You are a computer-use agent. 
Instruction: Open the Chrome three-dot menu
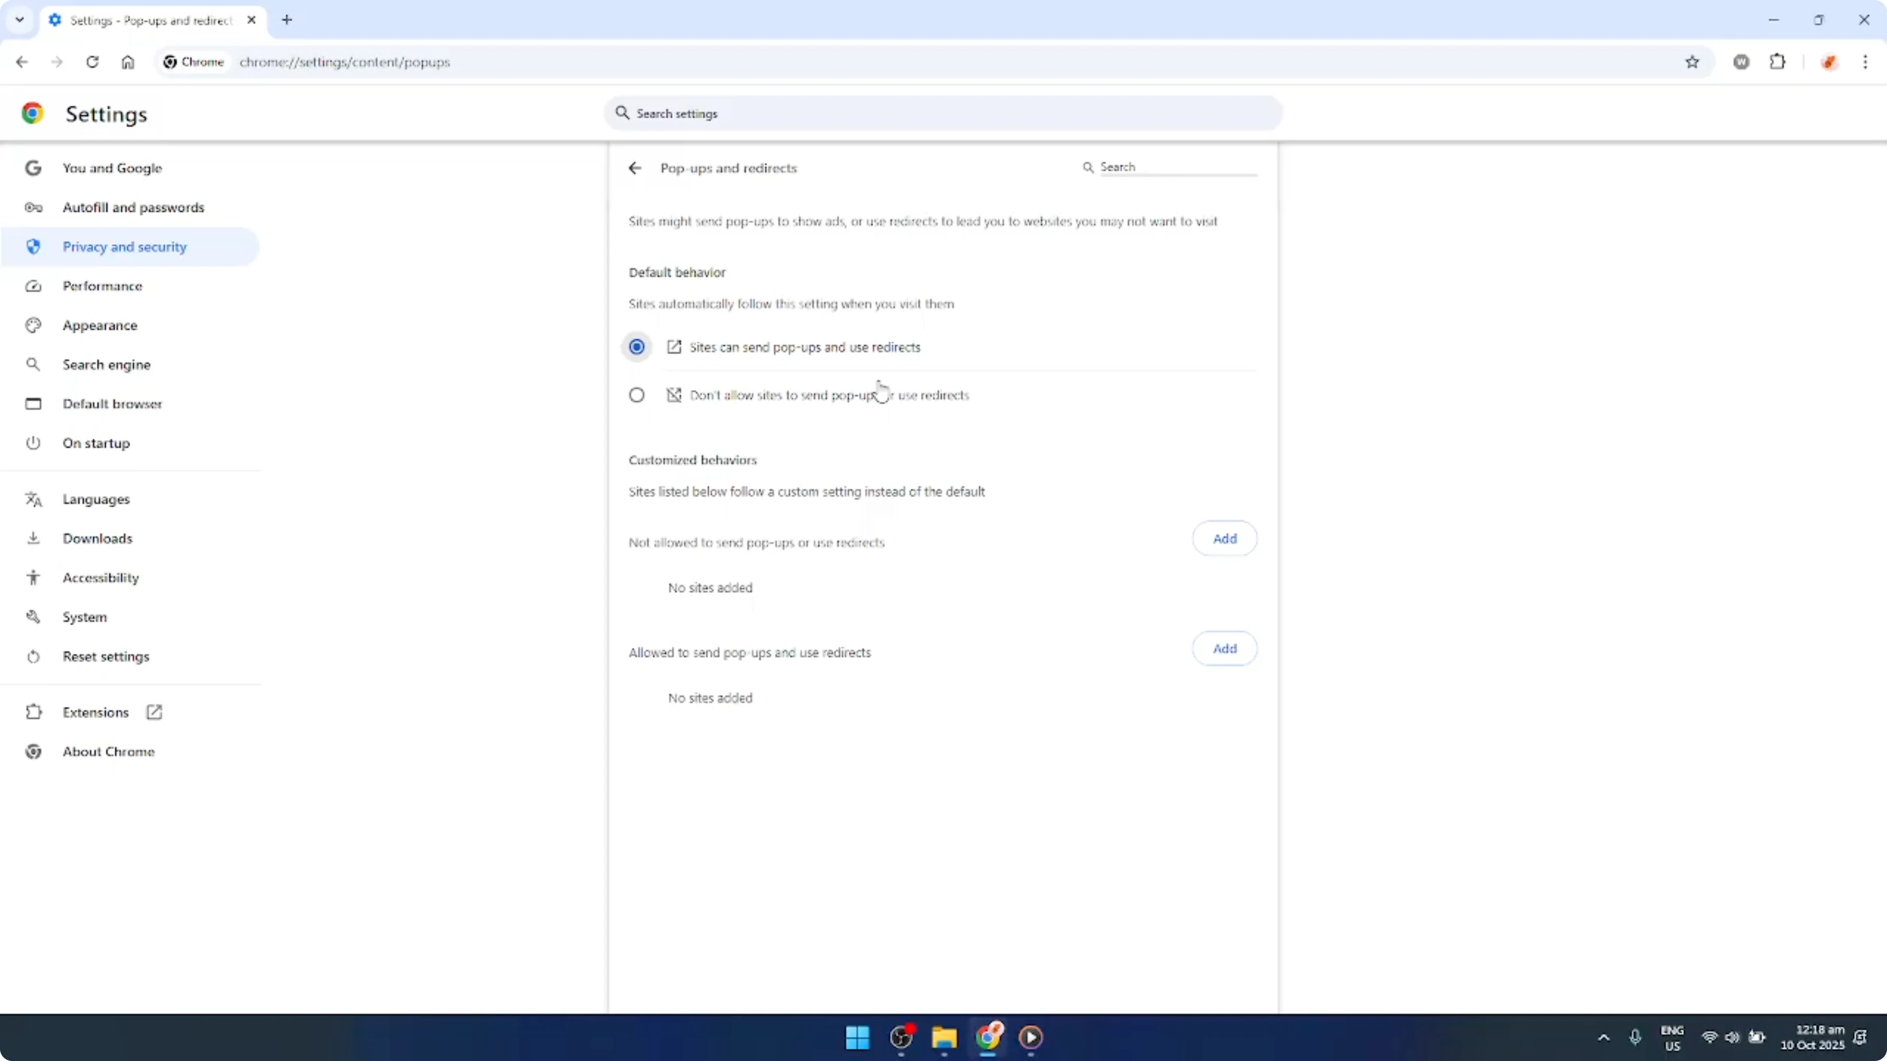click(1865, 62)
